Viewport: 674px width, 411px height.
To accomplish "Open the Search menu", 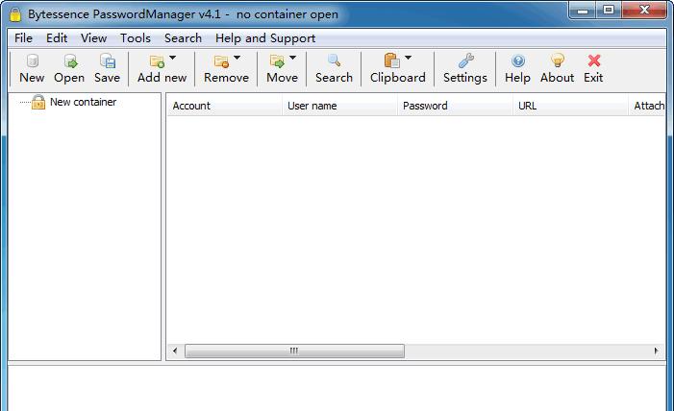I will coord(183,38).
